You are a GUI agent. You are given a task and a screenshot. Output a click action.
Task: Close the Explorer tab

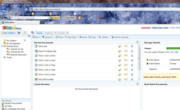point(56,33)
